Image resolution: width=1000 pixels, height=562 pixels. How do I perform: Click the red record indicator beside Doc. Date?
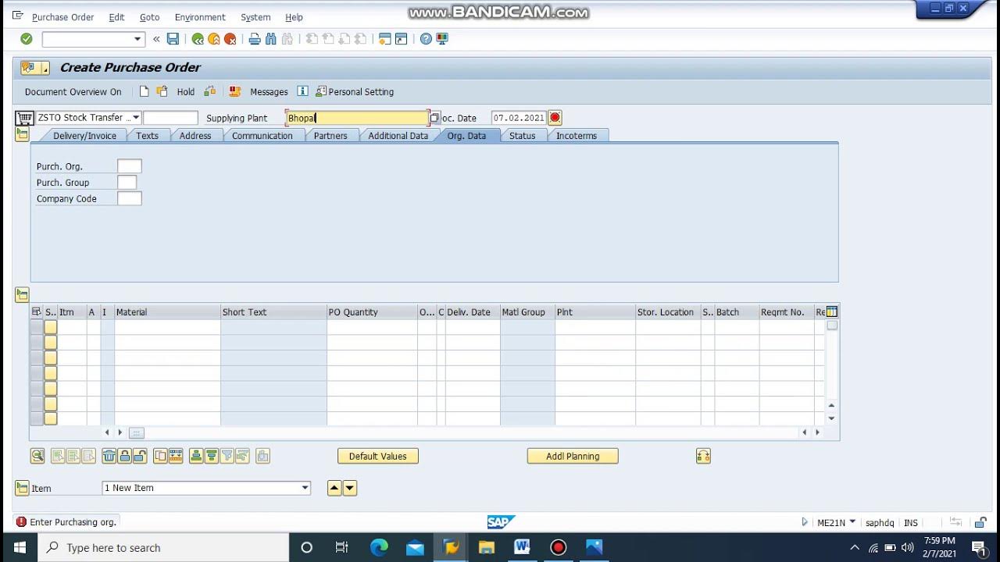click(x=555, y=118)
